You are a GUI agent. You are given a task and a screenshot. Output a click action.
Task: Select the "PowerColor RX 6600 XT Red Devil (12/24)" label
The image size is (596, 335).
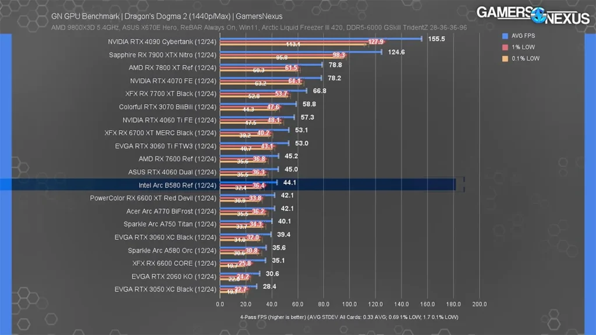click(153, 198)
